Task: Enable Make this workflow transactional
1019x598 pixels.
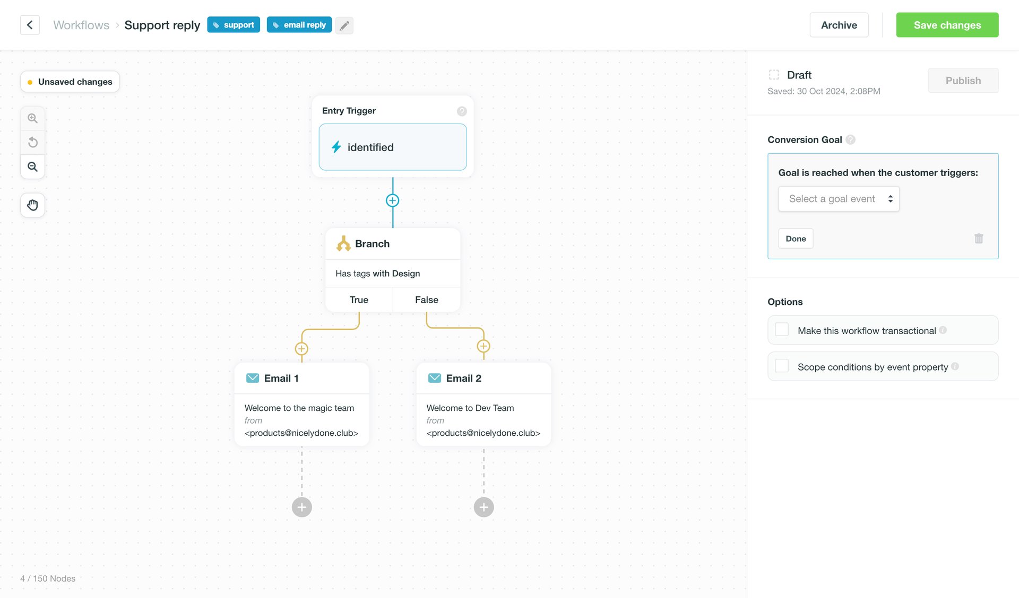Action: [781, 329]
